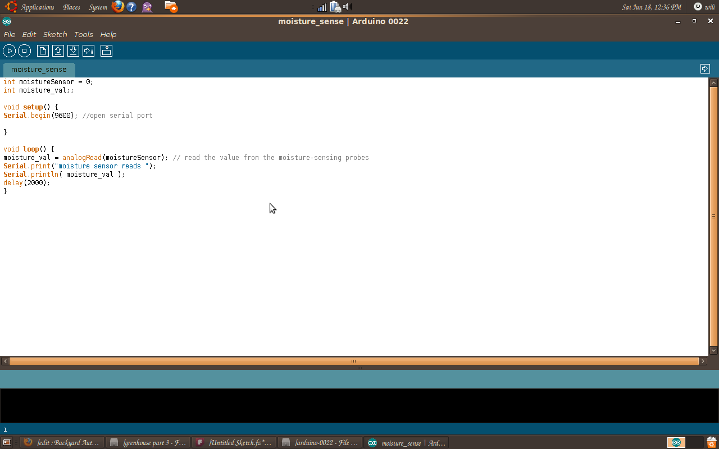Screen dimensions: 719x449
Task: Switch to the 'Untitled Sketch.fz' taskbar window
Action: pyautogui.click(x=235, y=442)
